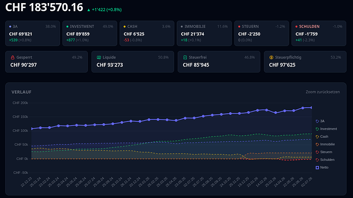The image size is (353, 198).
Task: Click the Steuerfrei document icon
Action: (x=185, y=58)
